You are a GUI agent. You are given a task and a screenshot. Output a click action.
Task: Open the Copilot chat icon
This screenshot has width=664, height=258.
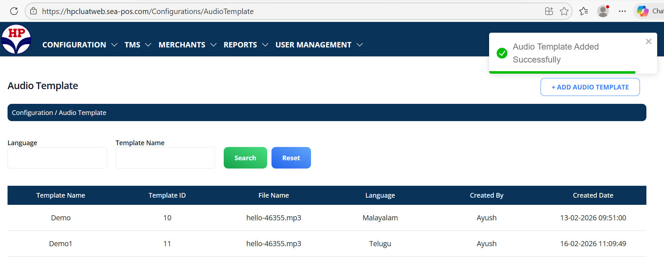(x=642, y=11)
